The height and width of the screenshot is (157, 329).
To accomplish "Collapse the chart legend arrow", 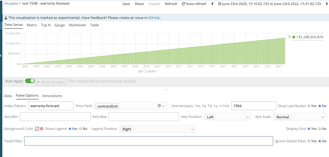I will tap(289, 37).
